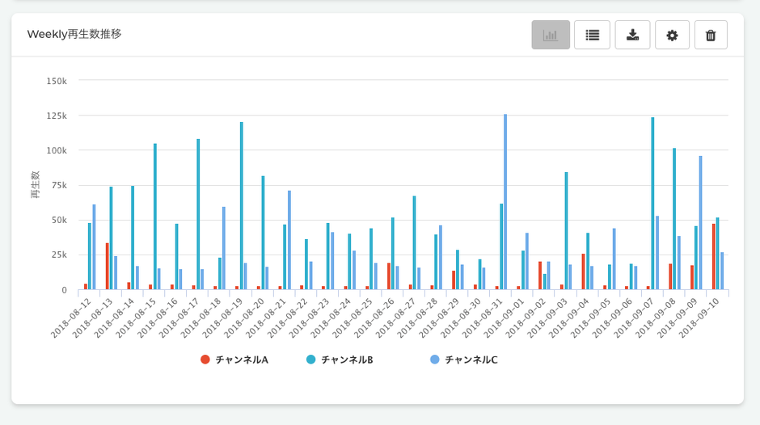Delete the Weekly chart widget
The image size is (760, 425).
[711, 35]
